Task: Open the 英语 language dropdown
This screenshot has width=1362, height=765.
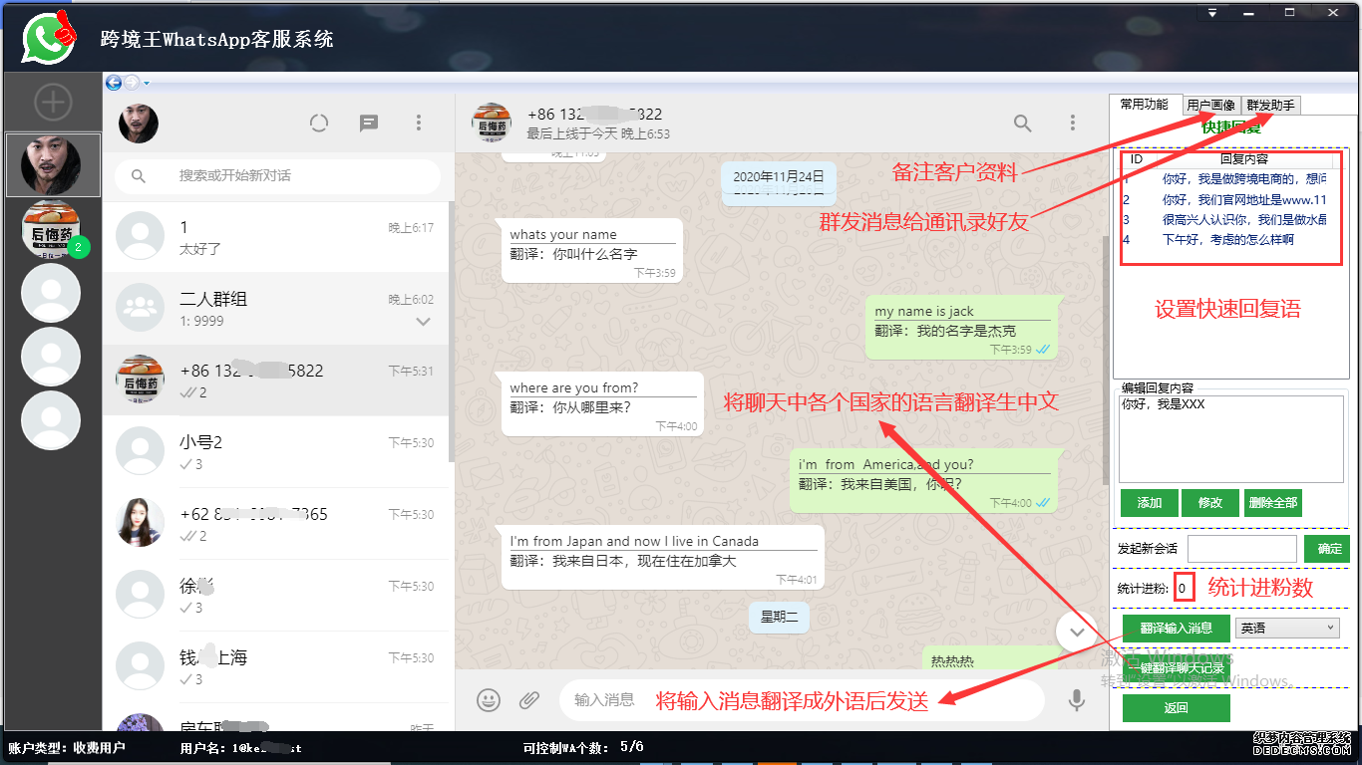Action: click(x=1286, y=628)
